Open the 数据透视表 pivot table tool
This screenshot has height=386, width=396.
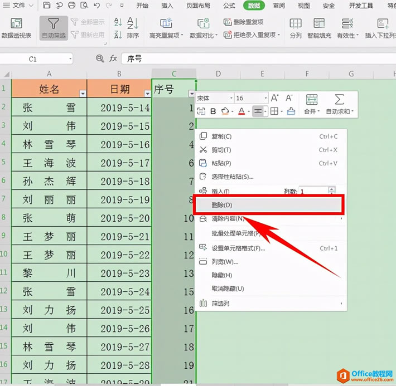(16, 28)
